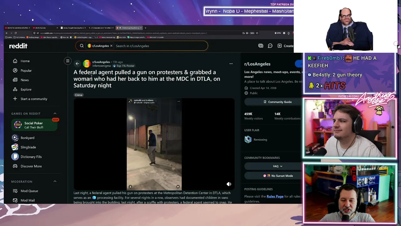
Task: Collapse the Moderation section
Action: pyautogui.click(x=55, y=181)
